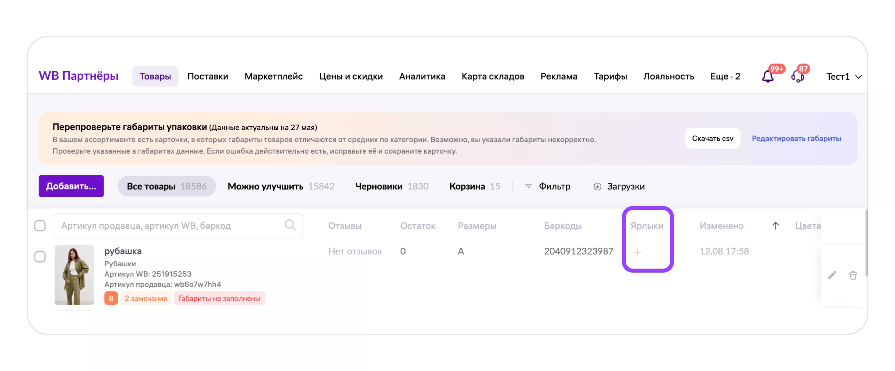Expand the Еще · 2 menu
The image size is (895, 371).
point(725,76)
